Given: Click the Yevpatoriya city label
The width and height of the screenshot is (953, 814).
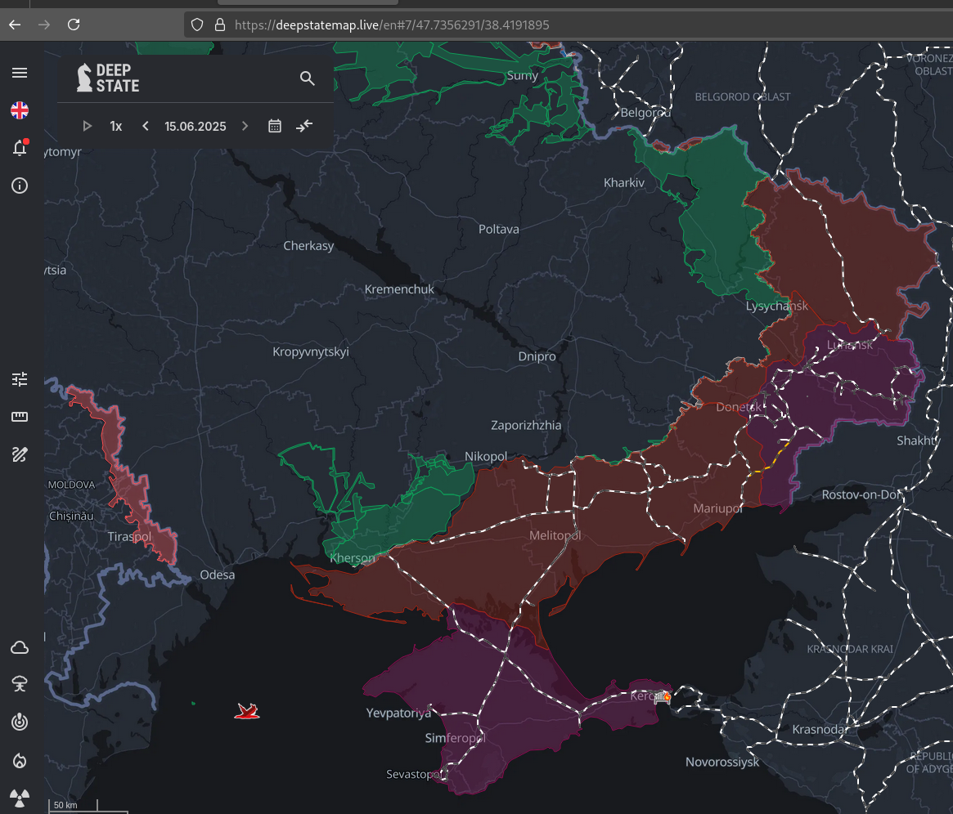Looking at the screenshot, I should pyautogui.click(x=398, y=713).
